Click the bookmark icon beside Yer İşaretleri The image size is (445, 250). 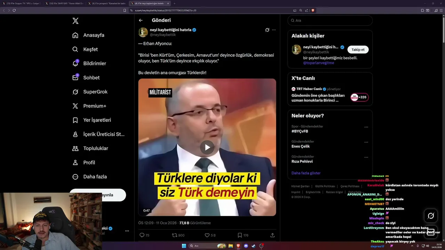(75, 120)
